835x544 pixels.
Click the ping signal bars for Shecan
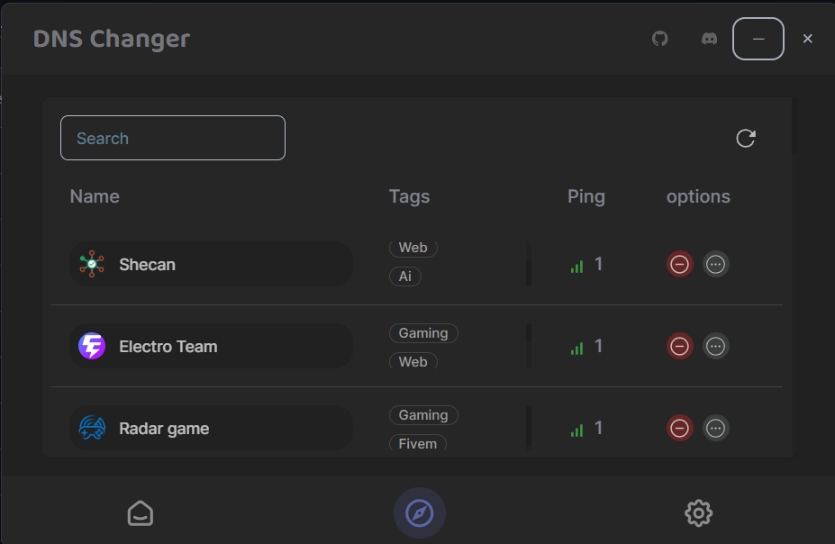tap(576, 266)
